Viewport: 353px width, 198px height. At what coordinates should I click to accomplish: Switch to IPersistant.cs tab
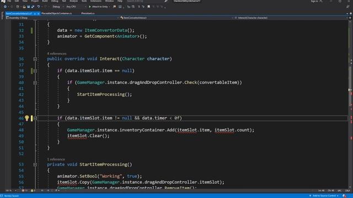point(88,14)
